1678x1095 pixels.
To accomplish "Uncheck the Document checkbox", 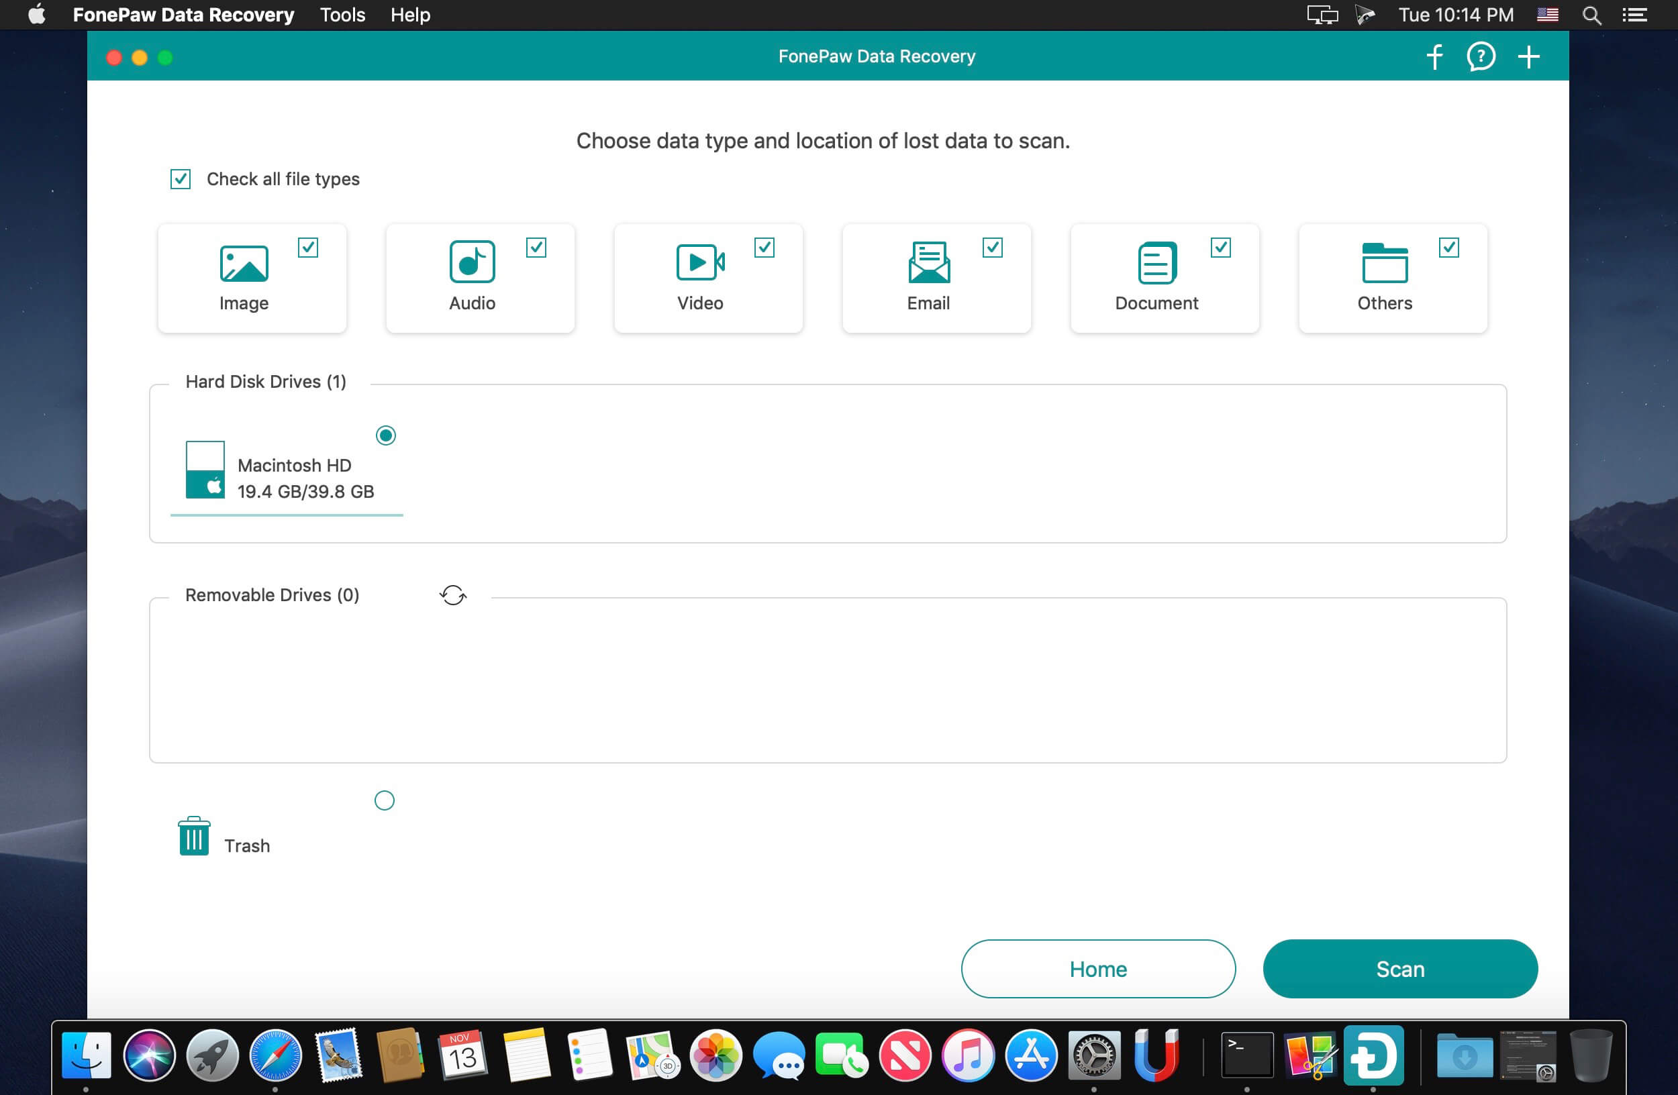I will [1221, 248].
